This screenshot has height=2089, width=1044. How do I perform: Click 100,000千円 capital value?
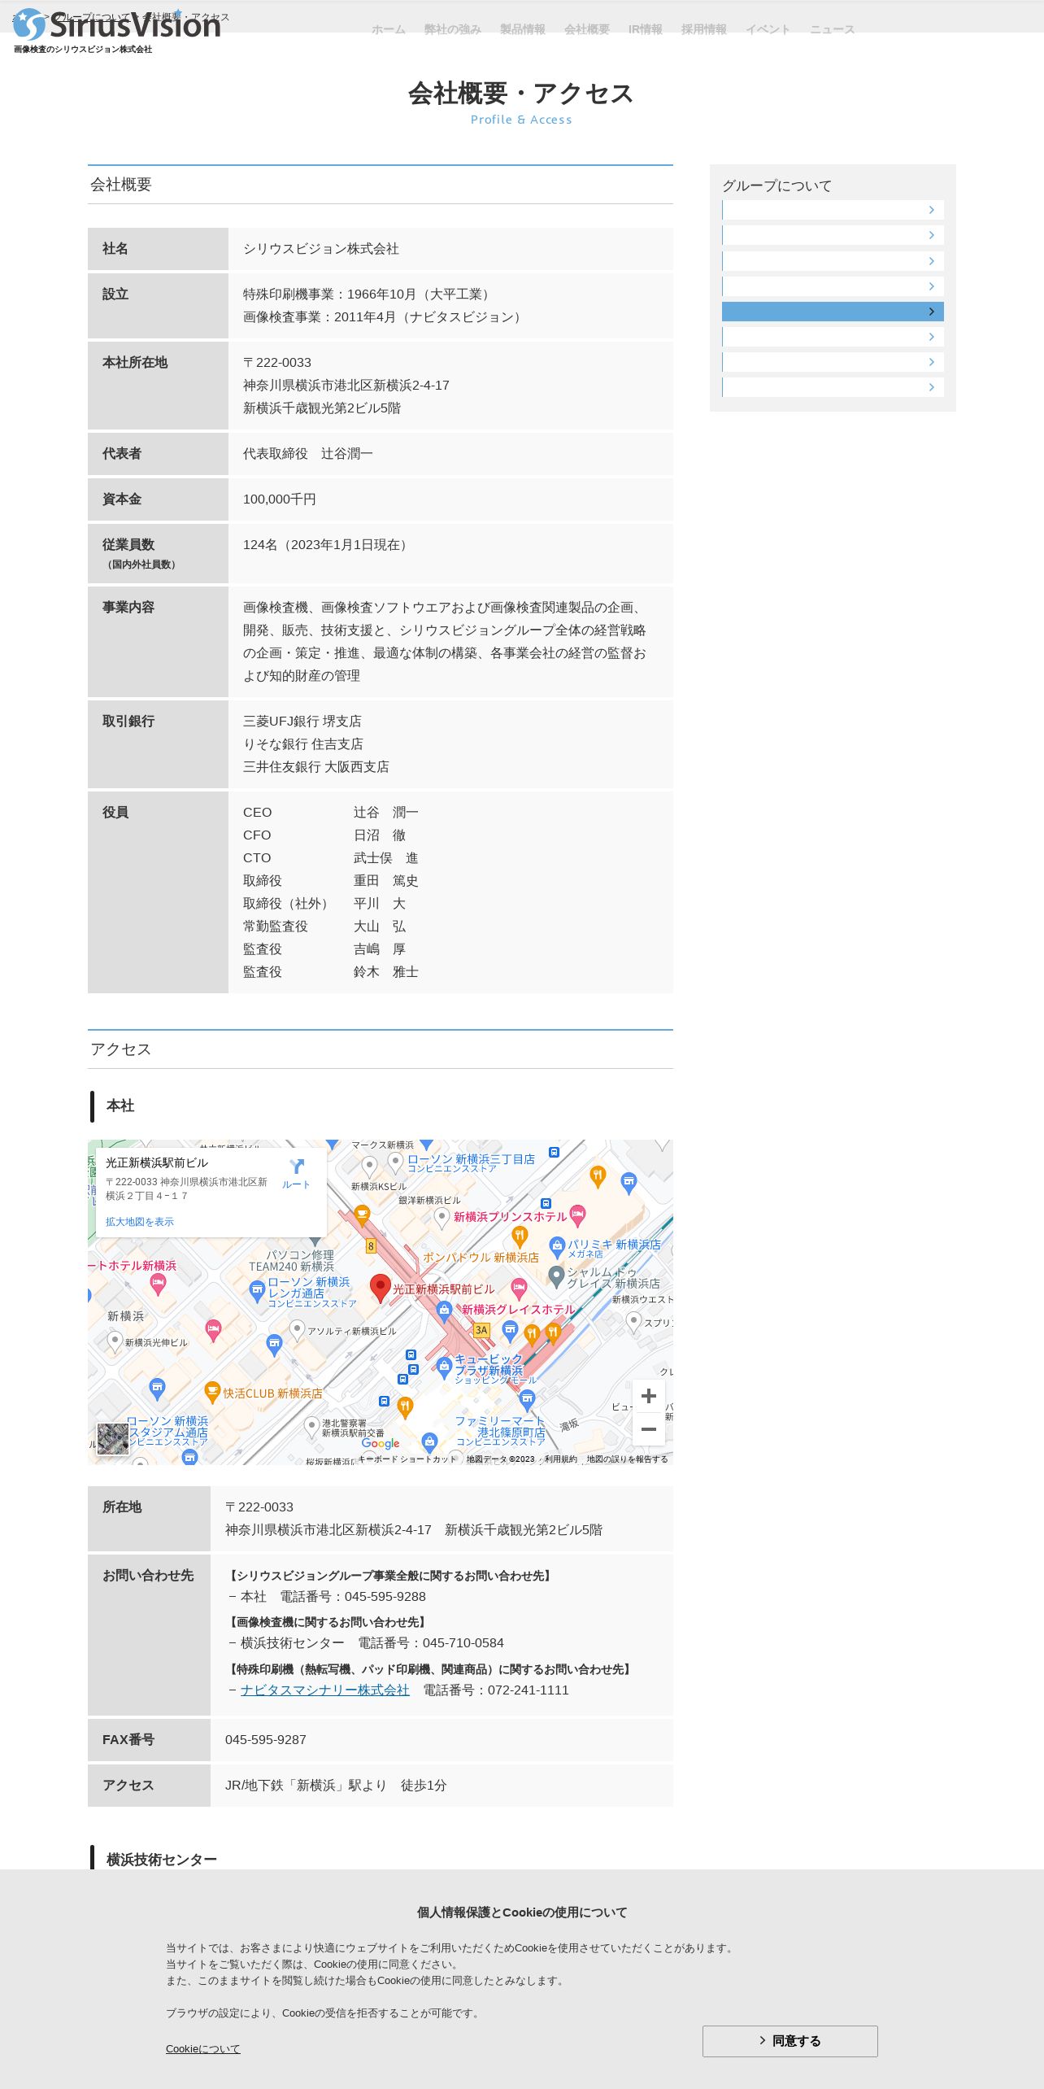(280, 499)
